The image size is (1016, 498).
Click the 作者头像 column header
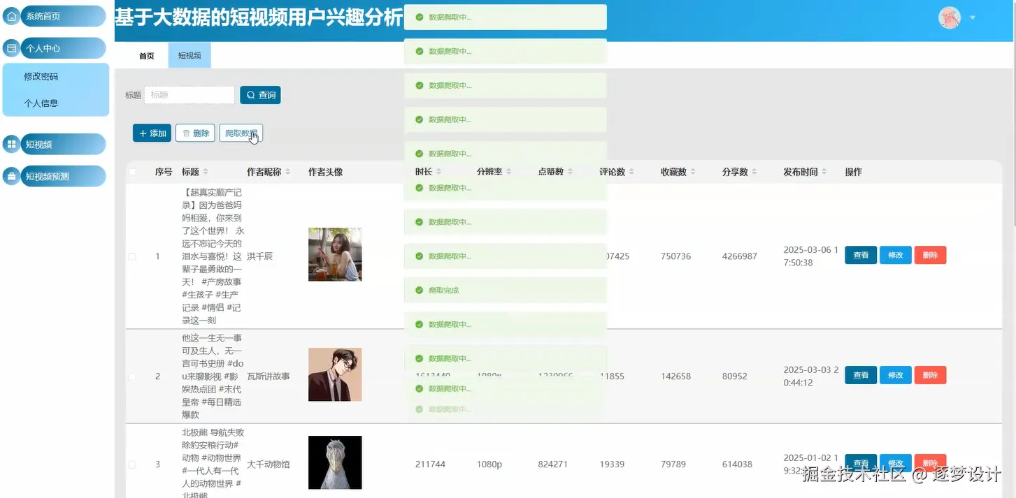tap(326, 172)
